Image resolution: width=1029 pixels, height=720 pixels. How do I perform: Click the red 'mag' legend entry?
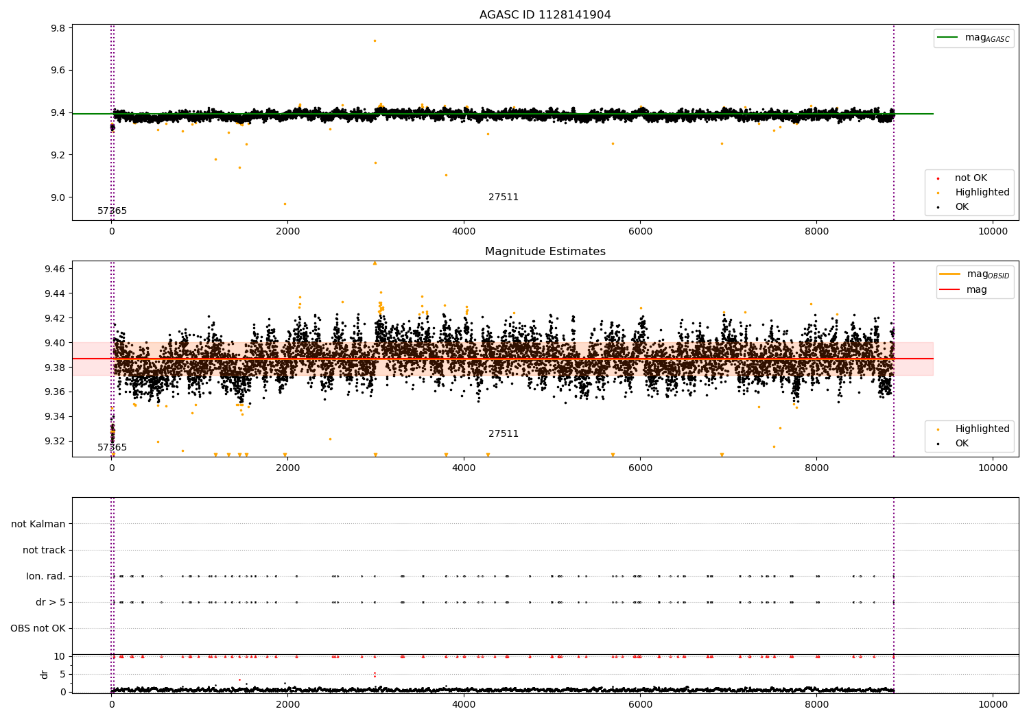point(977,290)
